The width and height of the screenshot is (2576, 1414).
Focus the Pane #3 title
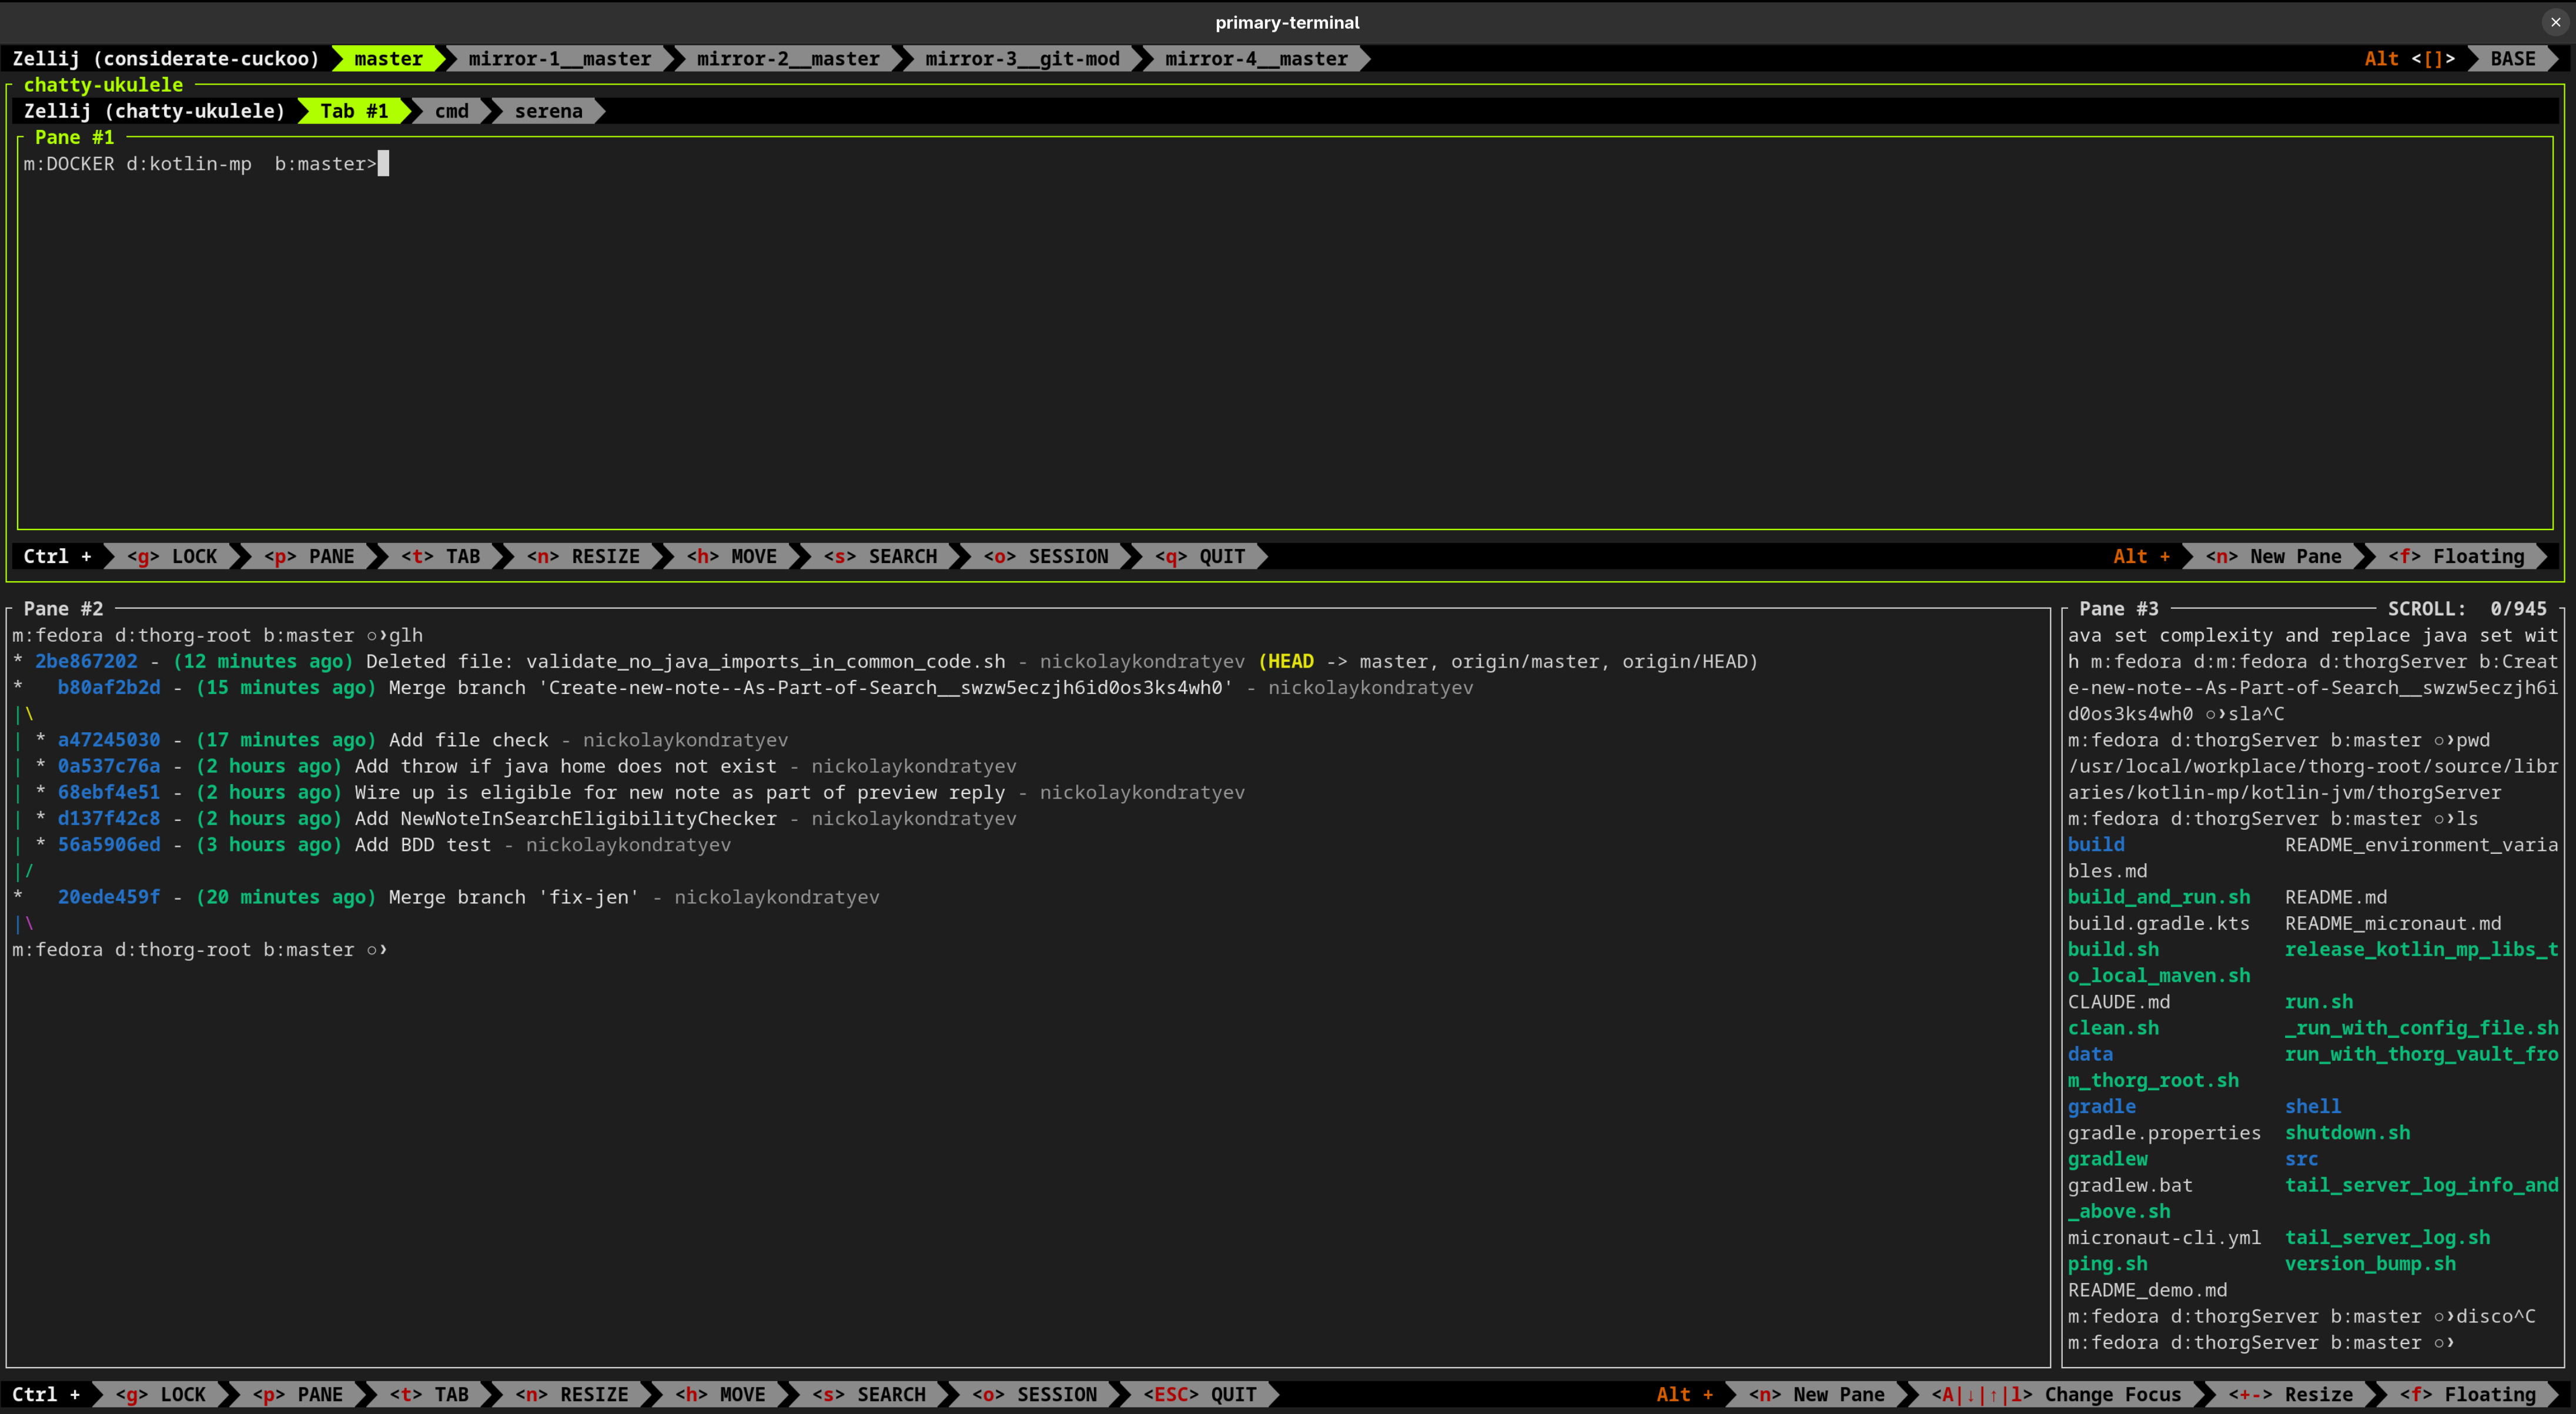click(x=2118, y=608)
